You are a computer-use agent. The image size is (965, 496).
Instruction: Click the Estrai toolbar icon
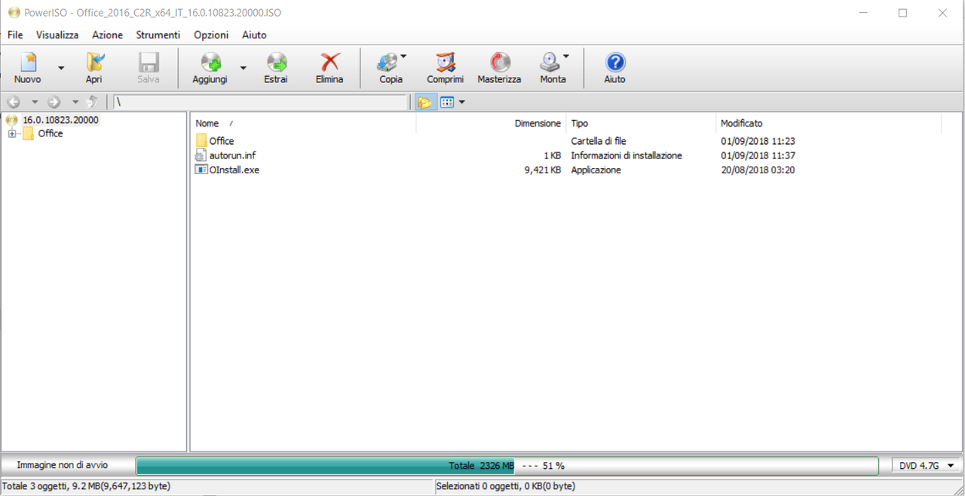coord(276,63)
